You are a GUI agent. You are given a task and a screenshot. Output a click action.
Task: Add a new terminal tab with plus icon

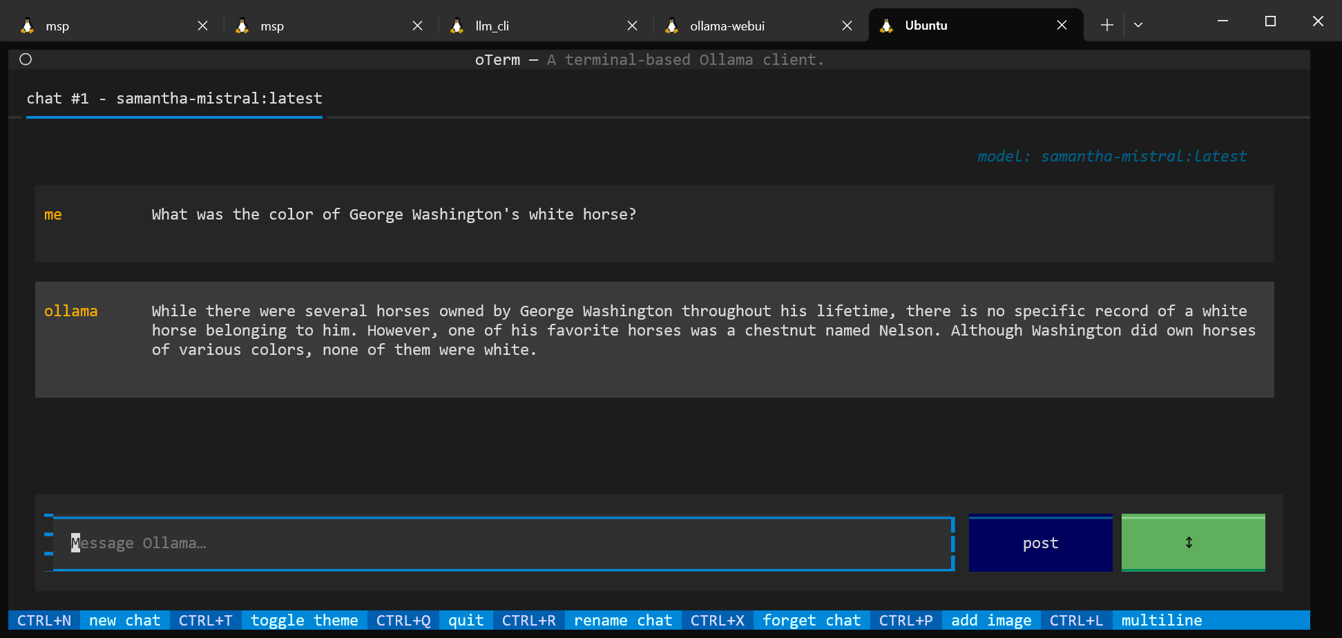(x=1106, y=26)
